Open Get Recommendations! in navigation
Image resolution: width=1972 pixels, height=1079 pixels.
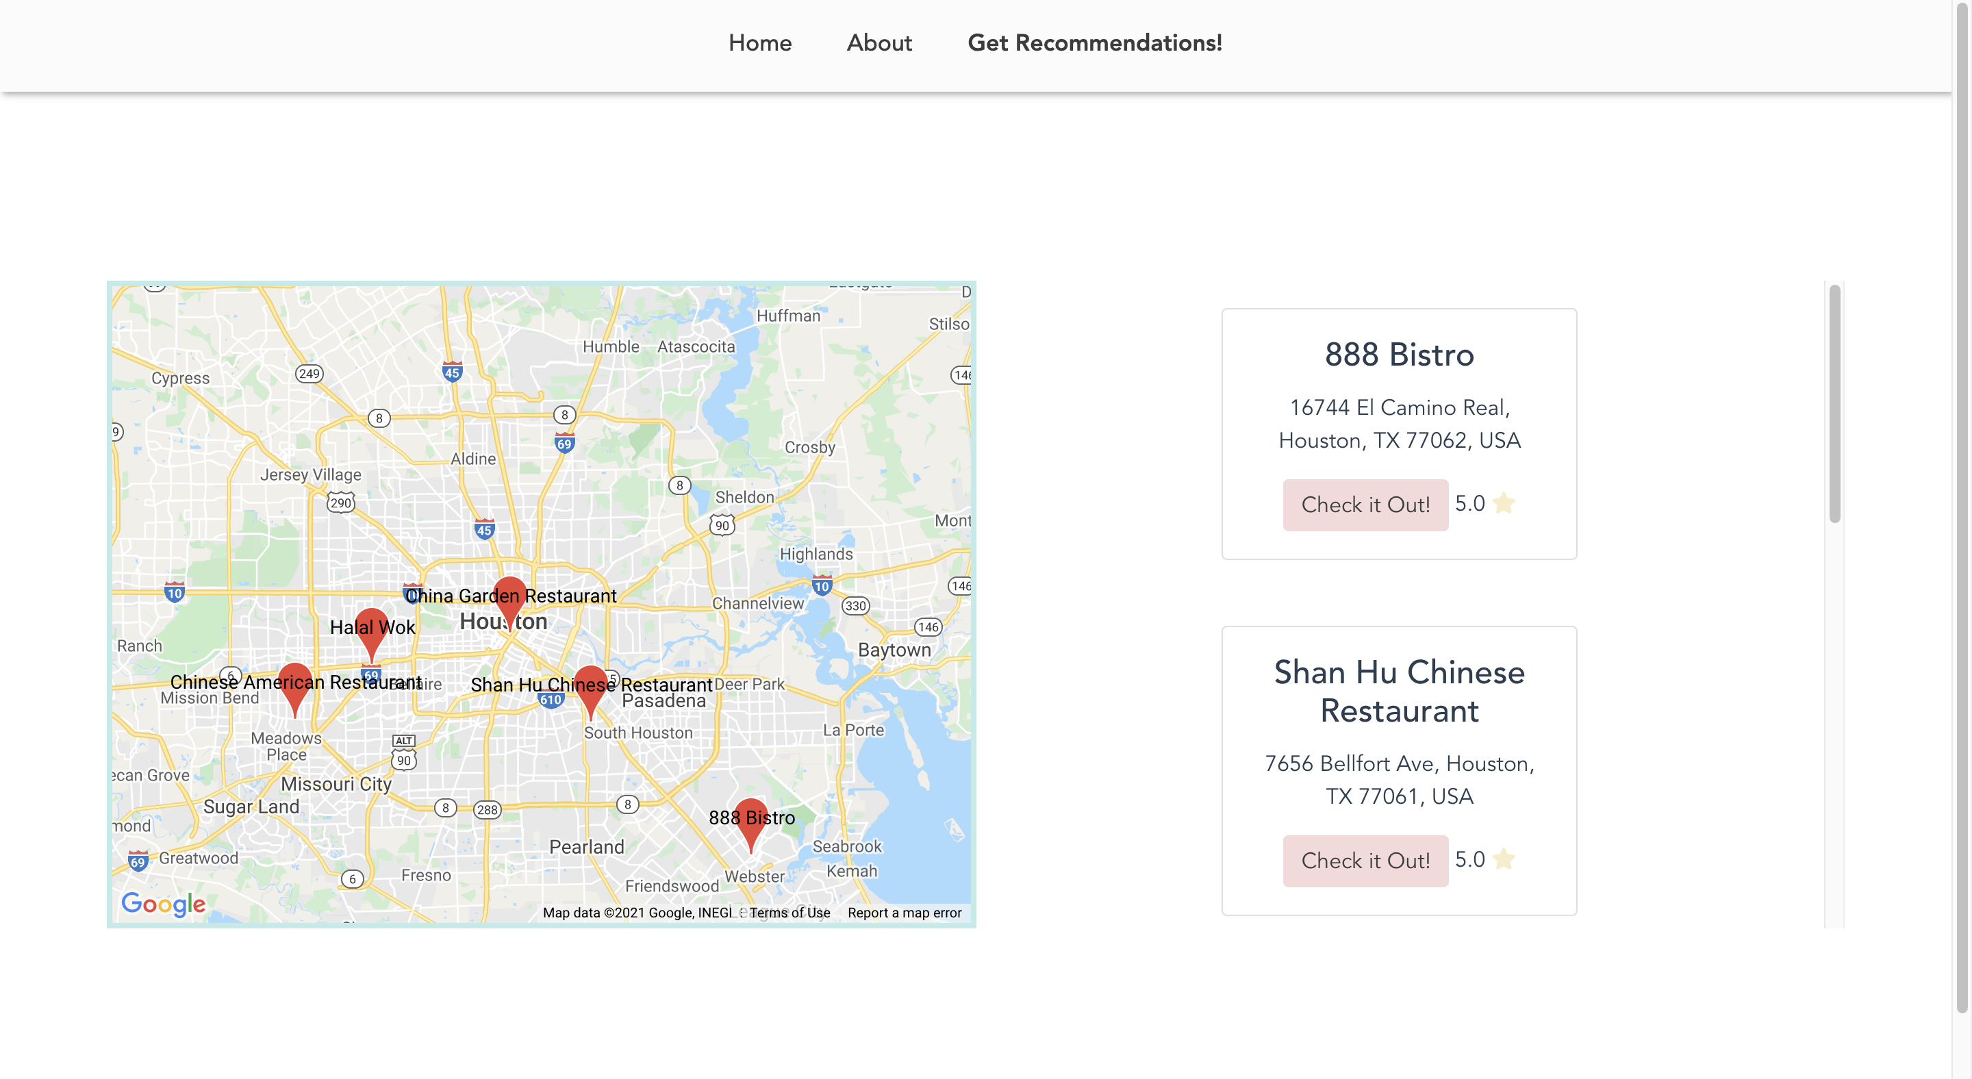coord(1094,43)
